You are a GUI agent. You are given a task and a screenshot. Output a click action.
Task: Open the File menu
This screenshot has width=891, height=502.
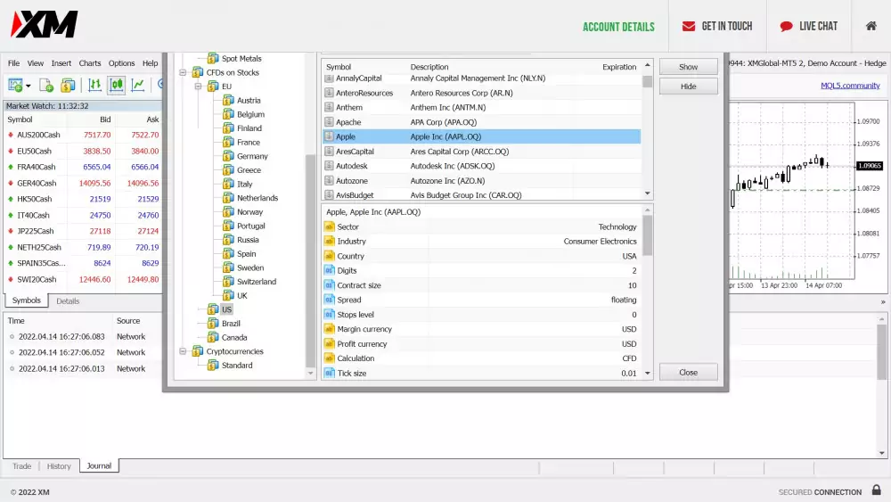click(13, 63)
